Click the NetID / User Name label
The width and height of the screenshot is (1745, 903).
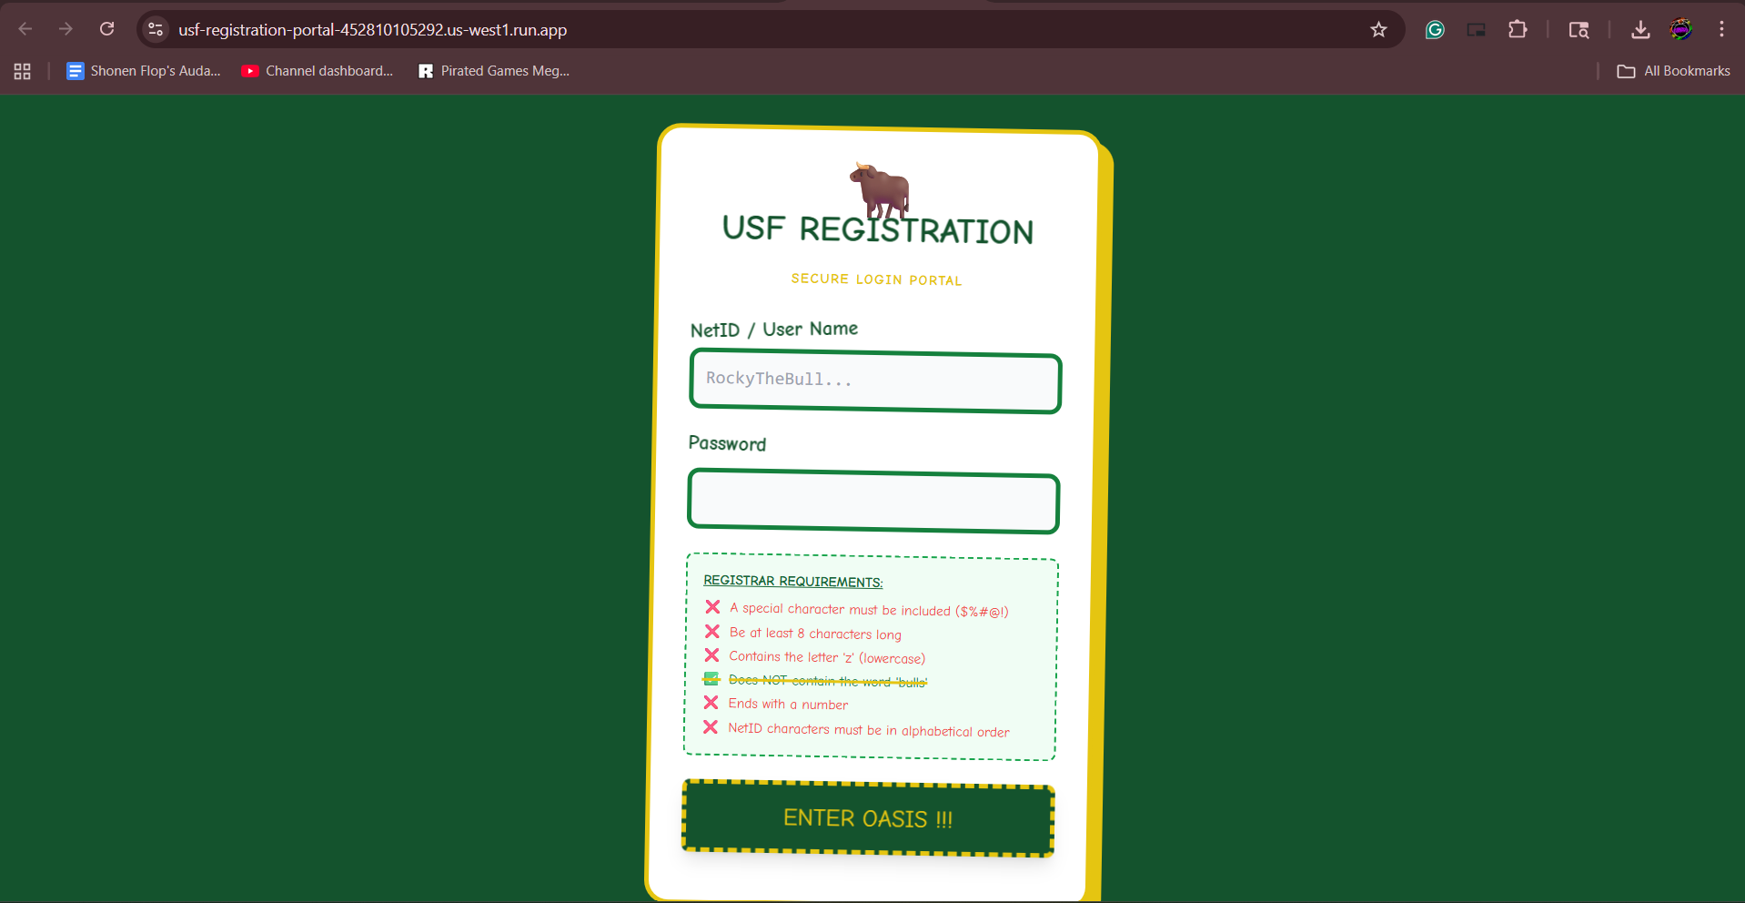click(x=774, y=329)
